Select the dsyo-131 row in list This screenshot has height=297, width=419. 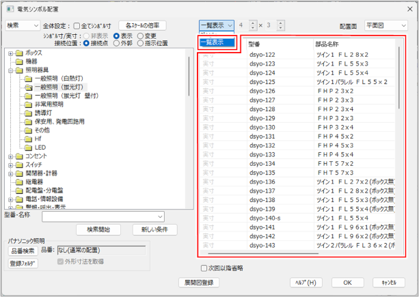point(262,136)
